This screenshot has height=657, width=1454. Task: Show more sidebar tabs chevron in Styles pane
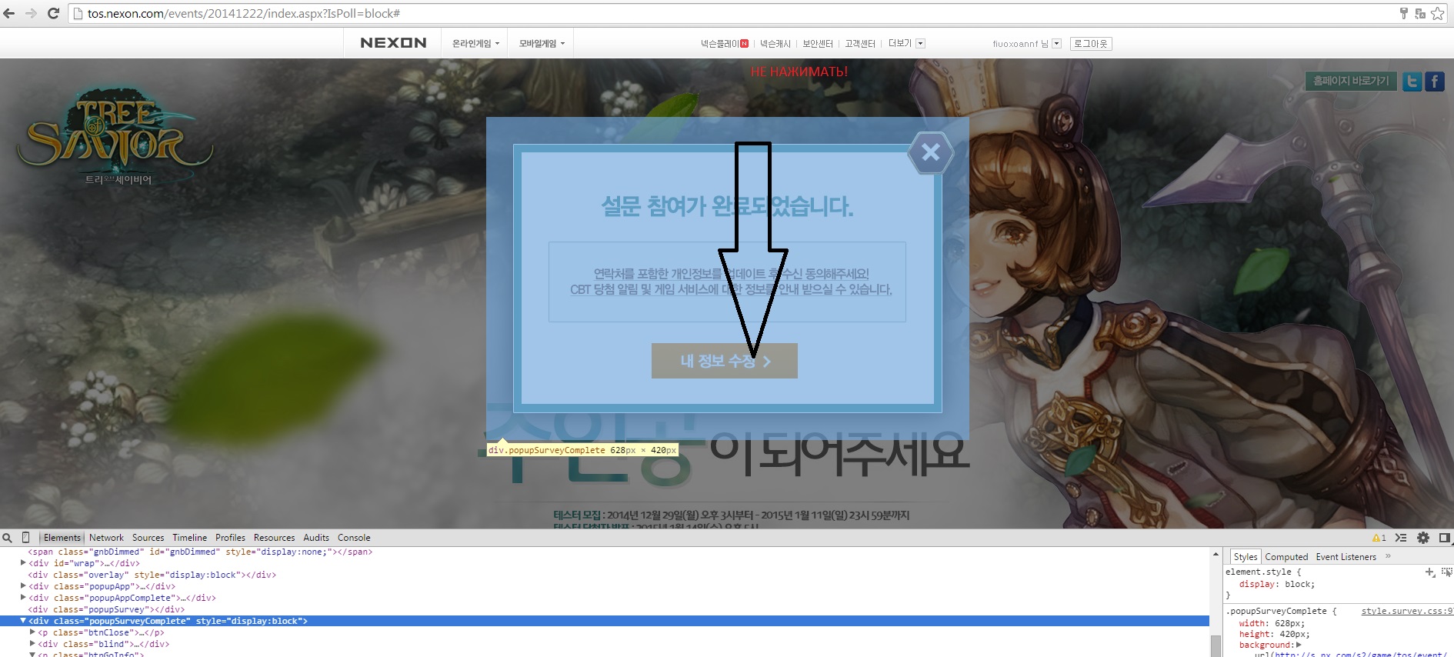(1389, 556)
